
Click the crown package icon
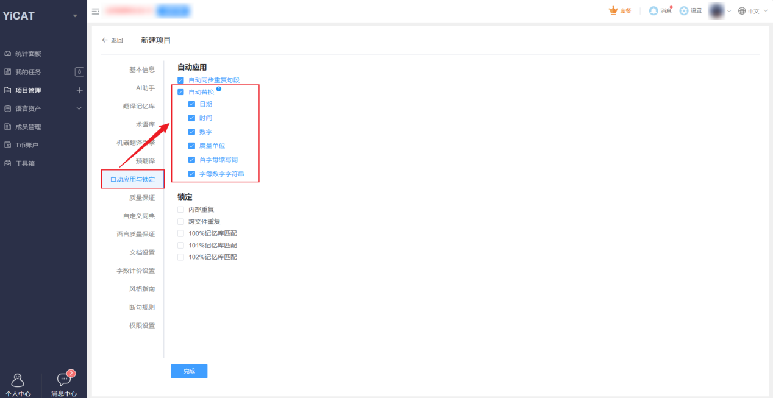pyautogui.click(x=613, y=11)
